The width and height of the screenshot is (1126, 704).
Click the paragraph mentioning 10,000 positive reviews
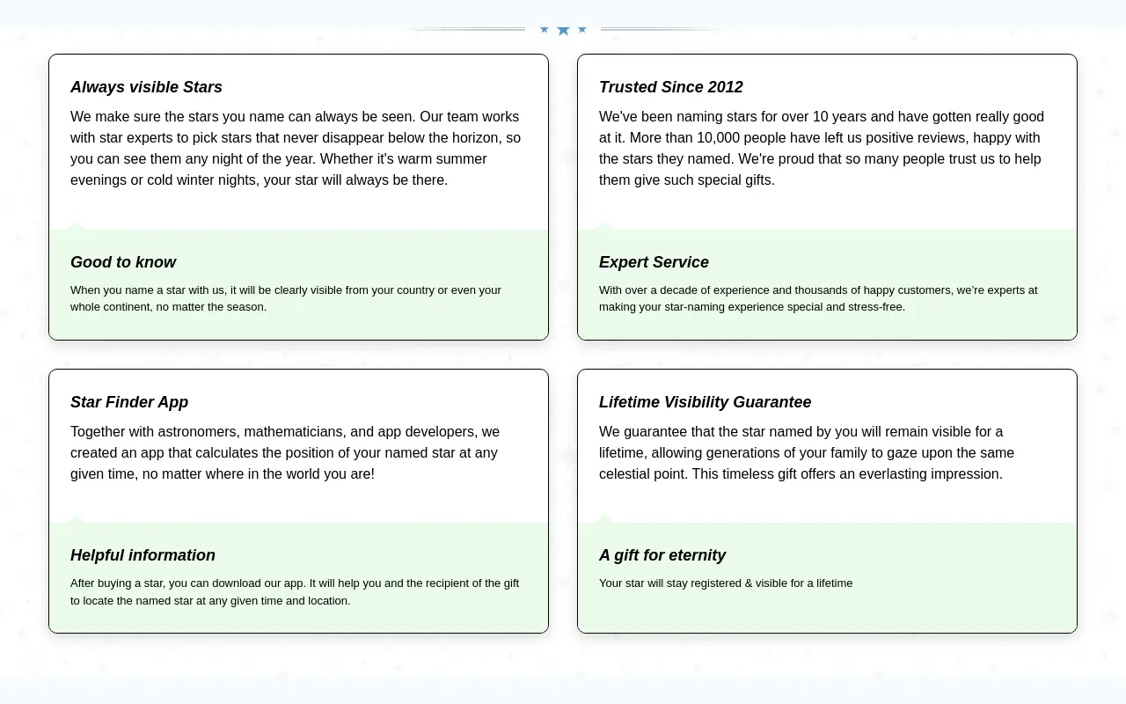coord(822,148)
